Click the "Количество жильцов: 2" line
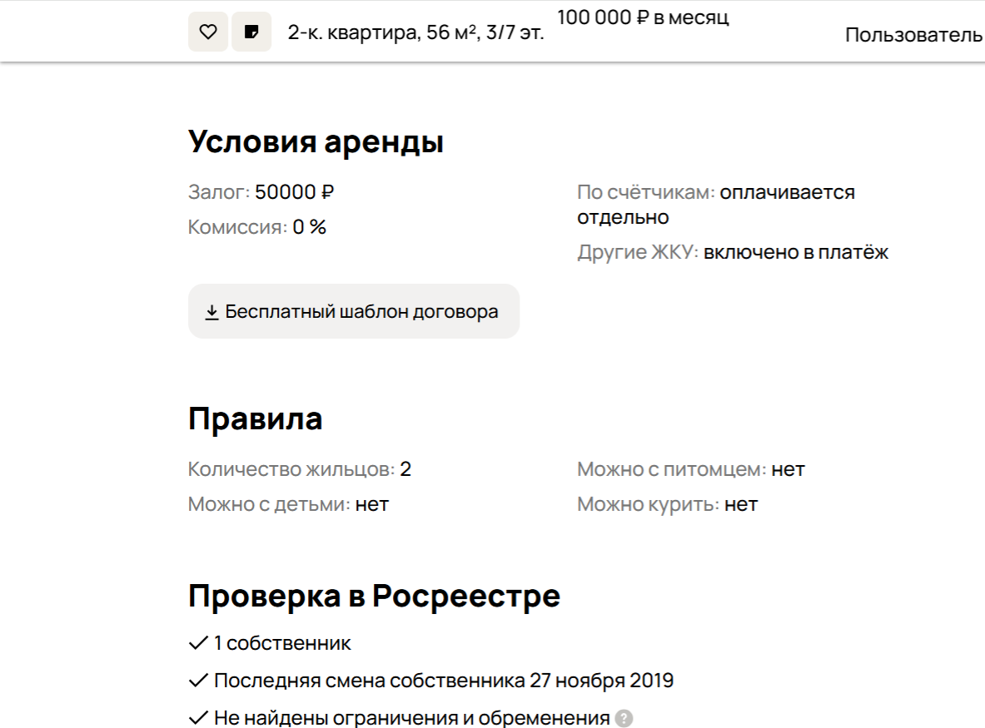 (300, 469)
